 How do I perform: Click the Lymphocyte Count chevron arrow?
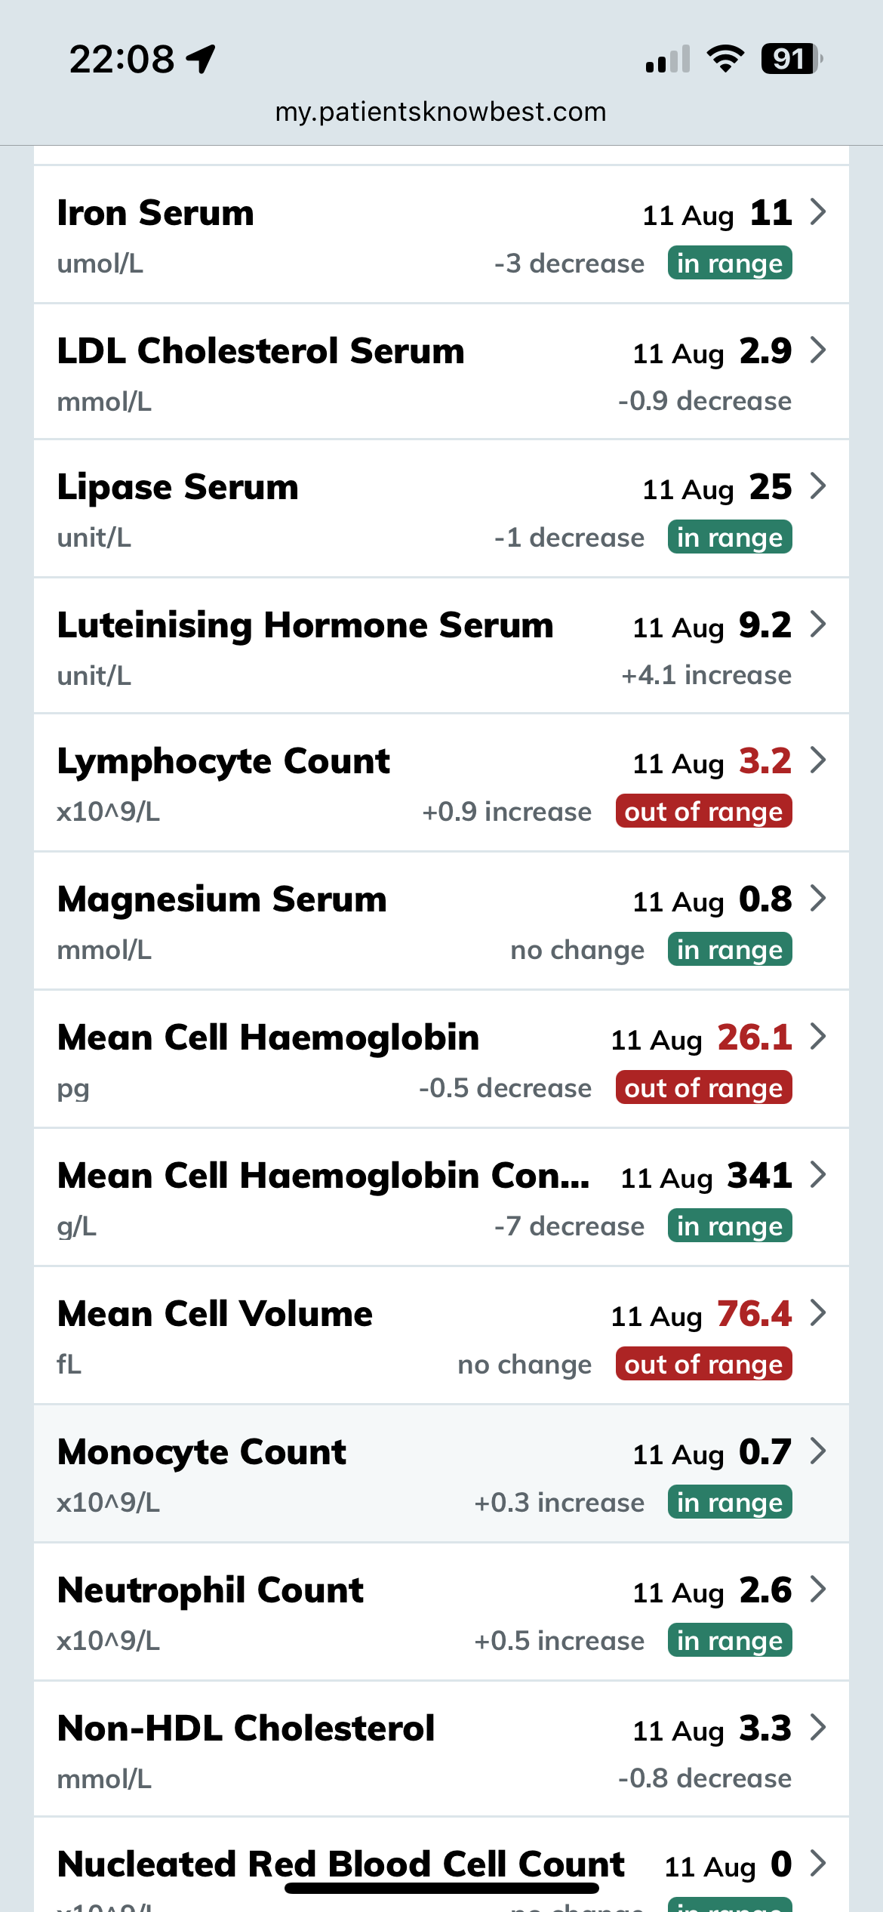tap(818, 760)
